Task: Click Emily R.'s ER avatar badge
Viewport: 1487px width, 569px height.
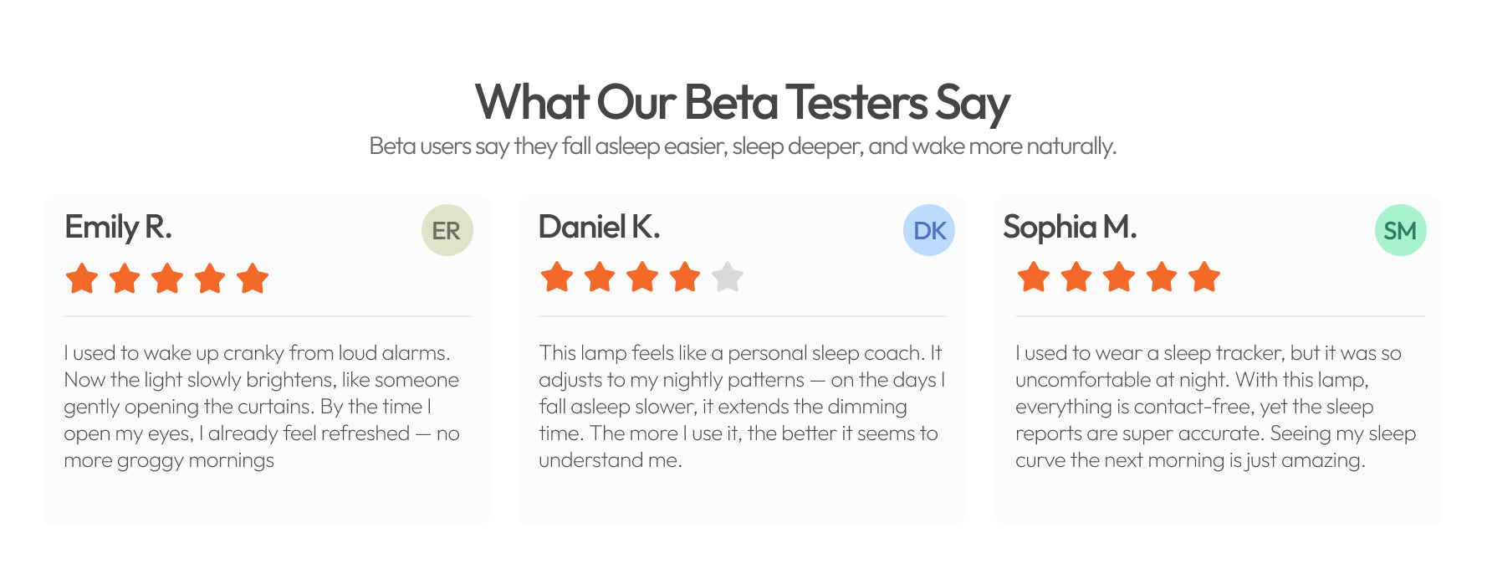Action: pos(447,230)
